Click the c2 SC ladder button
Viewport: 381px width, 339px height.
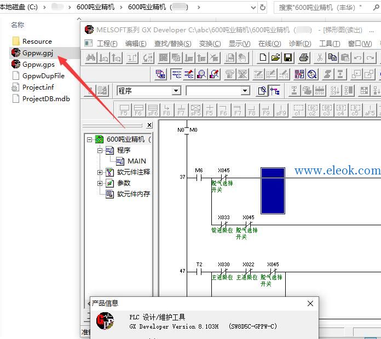[312, 110]
